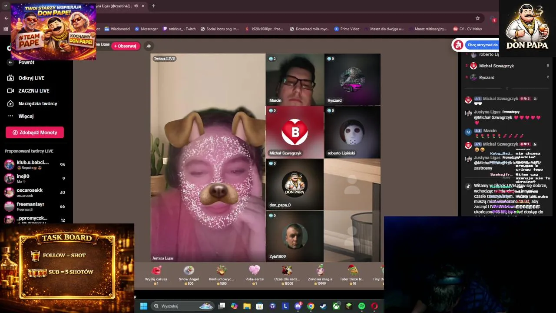The width and height of the screenshot is (556, 313).
Task: Open a new browser tab
Action: pyautogui.click(x=153, y=6)
